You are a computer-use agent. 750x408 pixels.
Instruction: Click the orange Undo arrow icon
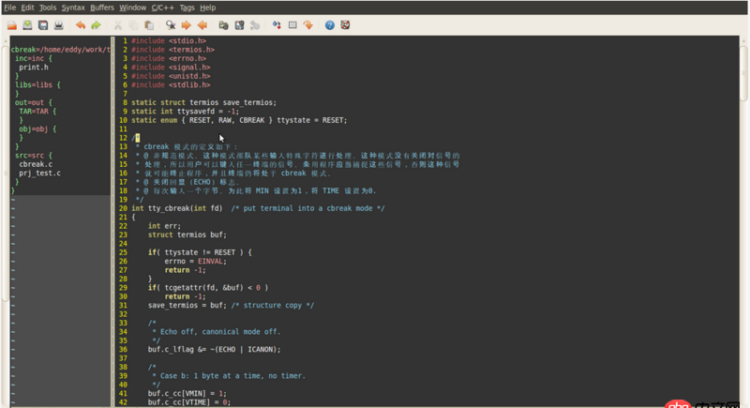click(81, 25)
